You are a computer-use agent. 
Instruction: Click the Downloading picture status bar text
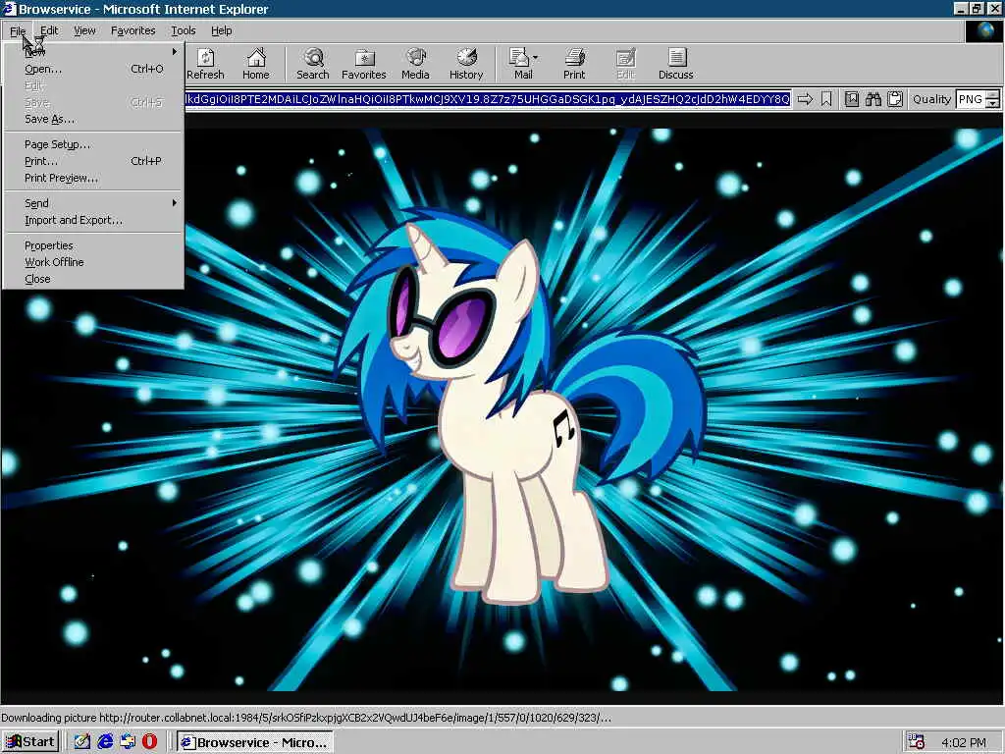(x=306, y=718)
